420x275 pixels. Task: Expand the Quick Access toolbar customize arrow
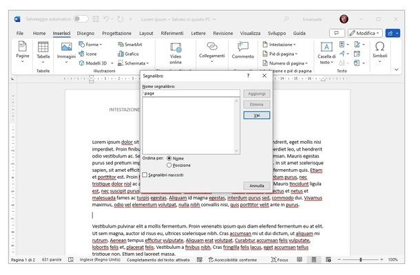click(131, 19)
